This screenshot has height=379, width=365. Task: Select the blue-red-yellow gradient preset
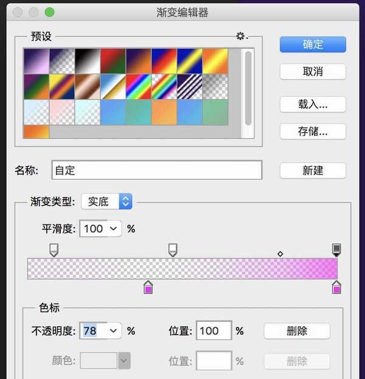point(164,61)
